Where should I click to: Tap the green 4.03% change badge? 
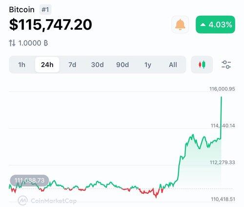tap(215, 24)
